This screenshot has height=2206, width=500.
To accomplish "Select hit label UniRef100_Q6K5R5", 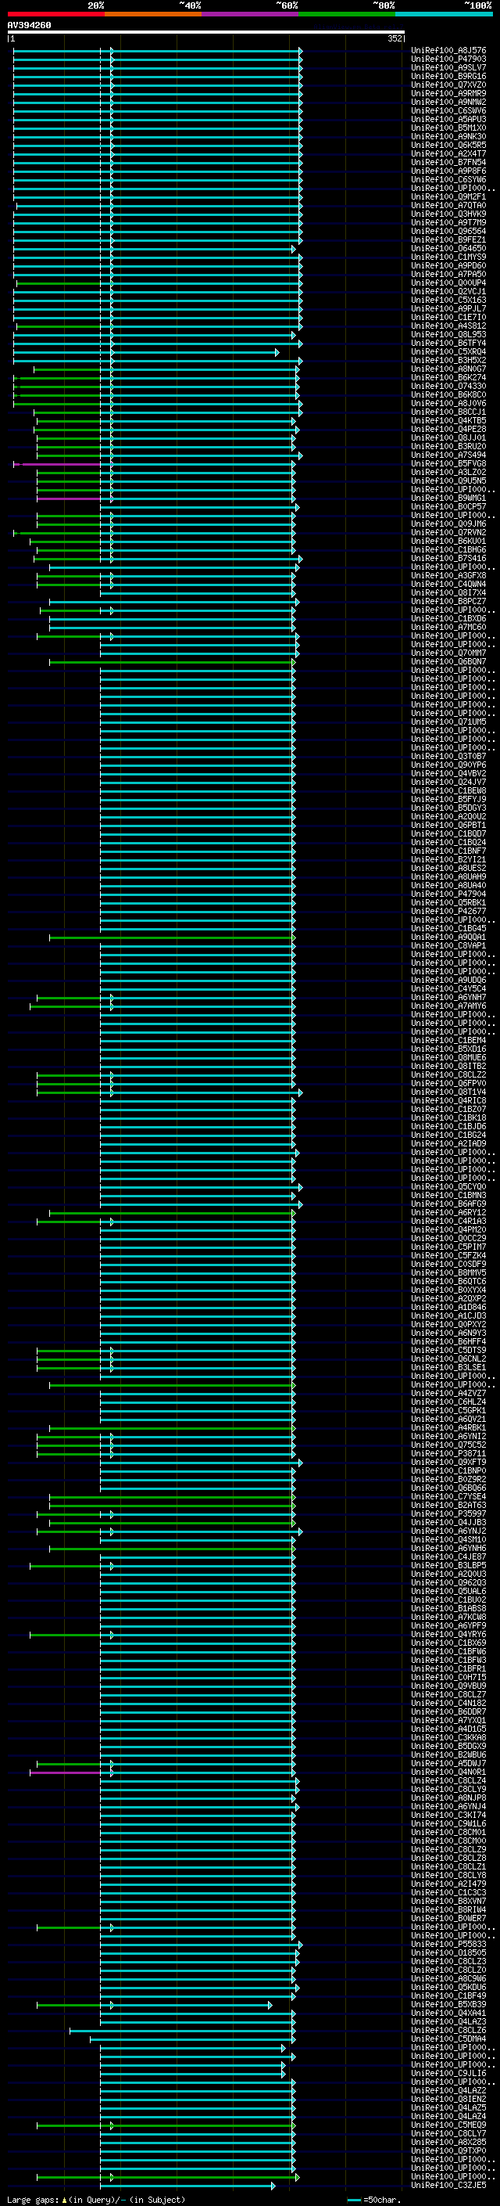I will coord(448,145).
